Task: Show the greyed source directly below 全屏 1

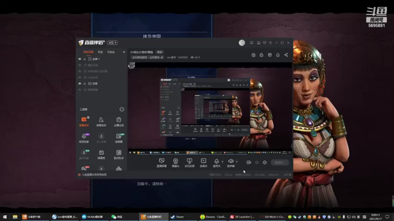Action: (80, 65)
